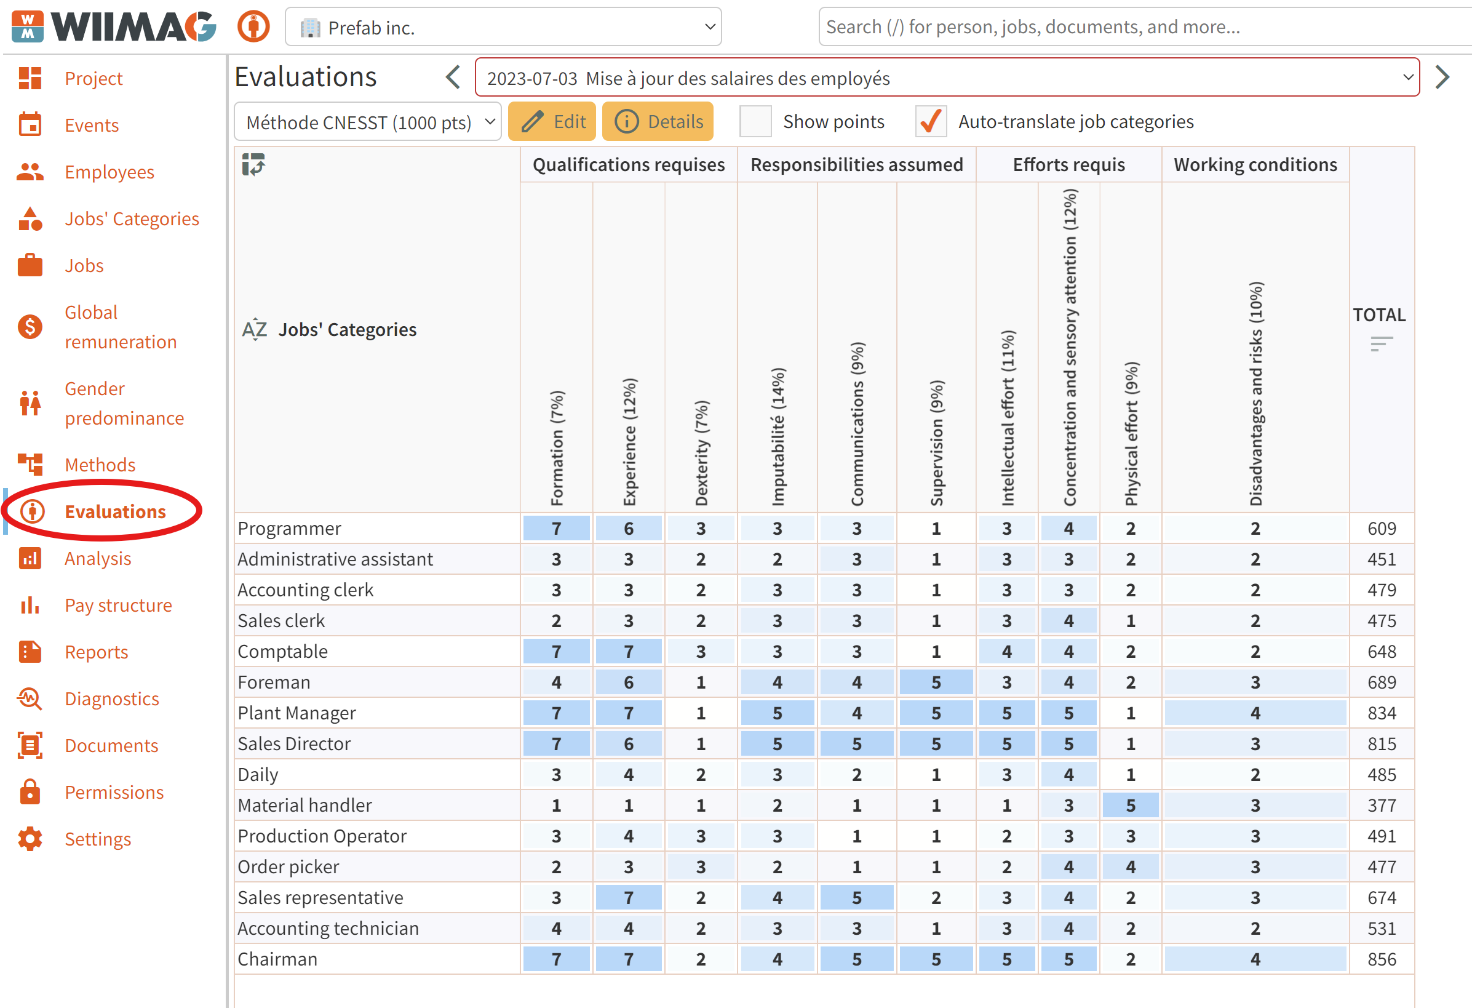1472x1008 pixels.
Task: Enable the Show points checkbox
Action: pos(755,121)
